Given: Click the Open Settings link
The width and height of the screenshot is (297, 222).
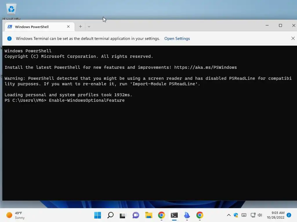Looking at the screenshot, I should [x=177, y=38].
